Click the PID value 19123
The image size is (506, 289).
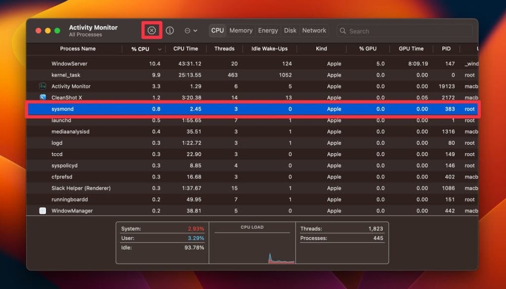(447, 86)
